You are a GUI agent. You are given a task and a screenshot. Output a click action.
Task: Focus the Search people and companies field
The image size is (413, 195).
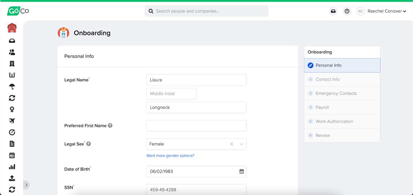(206, 11)
